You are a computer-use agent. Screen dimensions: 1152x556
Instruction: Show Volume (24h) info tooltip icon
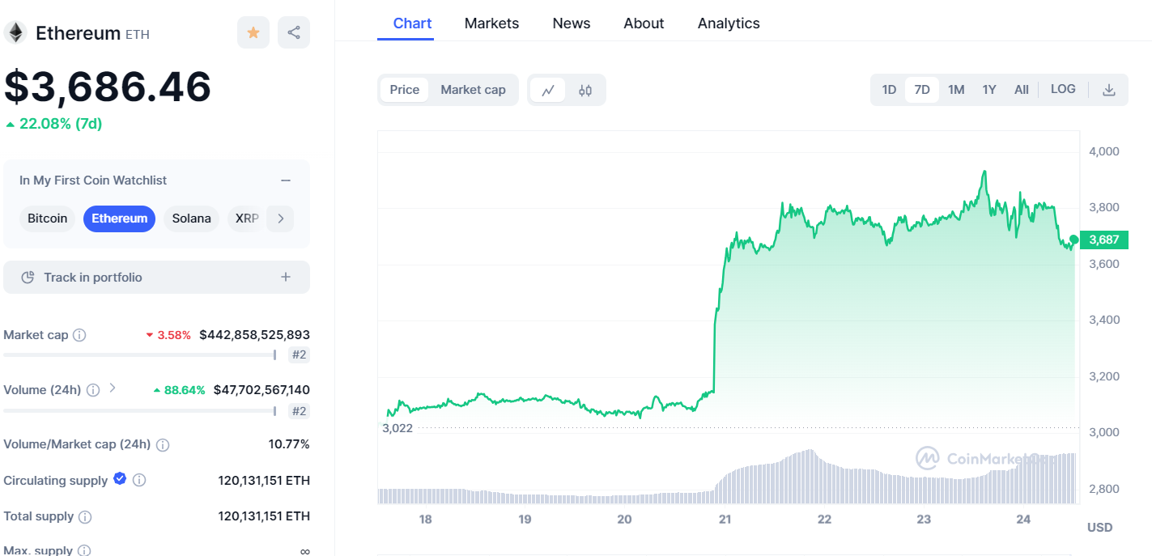coord(93,390)
